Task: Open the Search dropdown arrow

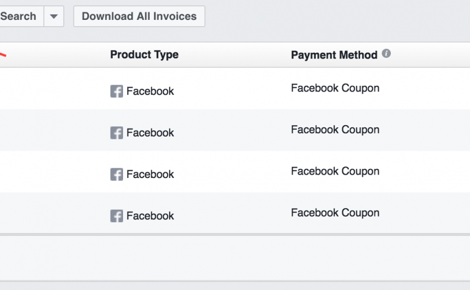Action: pyautogui.click(x=54, y=16)
